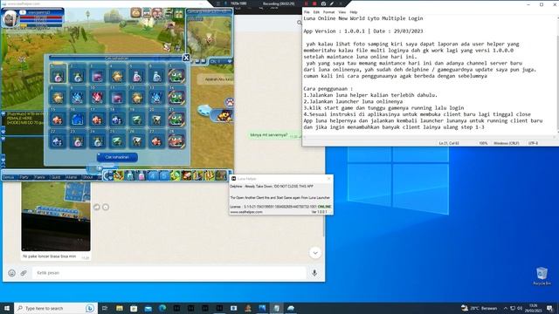Select the Guild chat tab in game
559x314 pixels.
coord(56,177)
